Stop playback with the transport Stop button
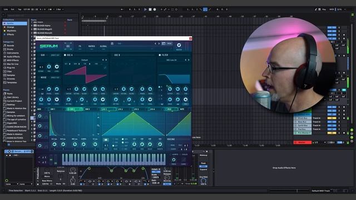The width and height of the screenshot is (356, 200). [x=150, y=9]
